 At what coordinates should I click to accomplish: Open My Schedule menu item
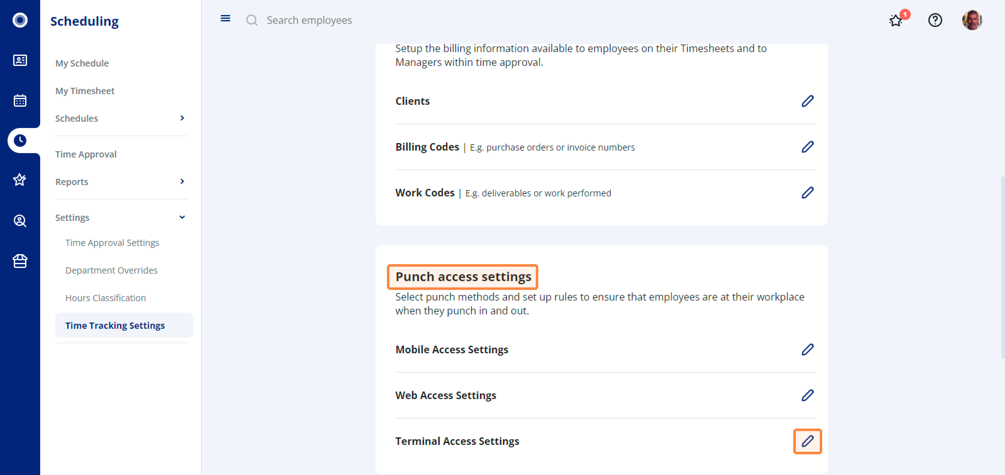click(x=82, y=63)
